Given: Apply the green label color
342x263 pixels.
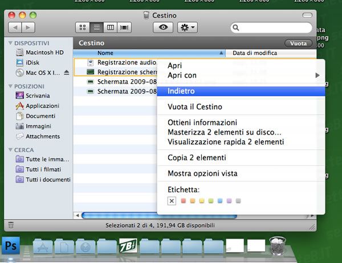Looking at the screenshot, I should [211, 201].
